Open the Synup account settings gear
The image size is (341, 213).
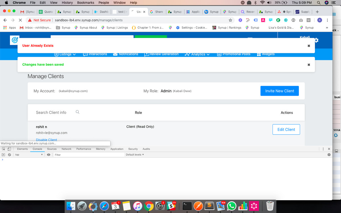coord(316,40)
